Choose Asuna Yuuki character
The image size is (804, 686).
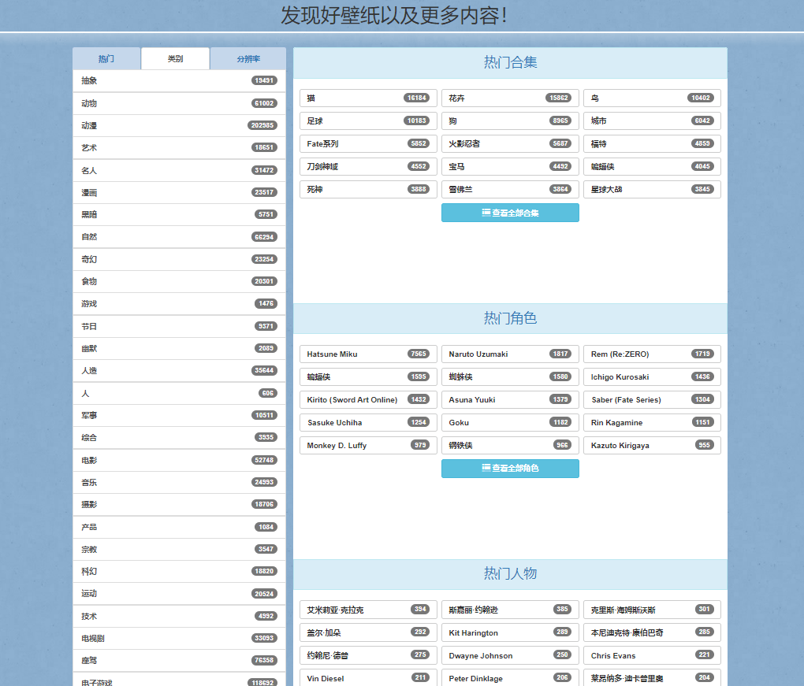[510, 399]
